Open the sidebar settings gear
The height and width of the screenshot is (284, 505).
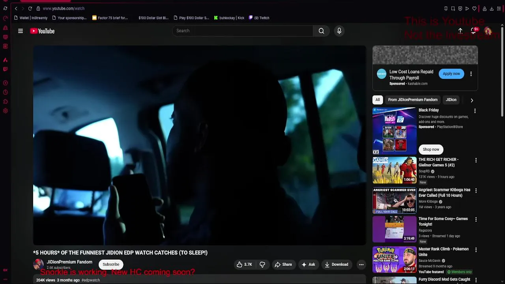tap(5, 111)
